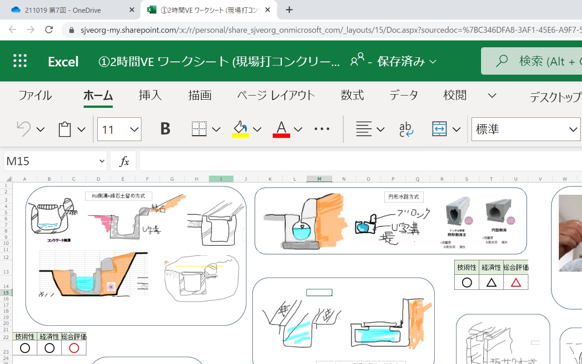Screen dimensions: 582x364
Task: Select the round channel sketch drawing
Action: coord(306,222)
